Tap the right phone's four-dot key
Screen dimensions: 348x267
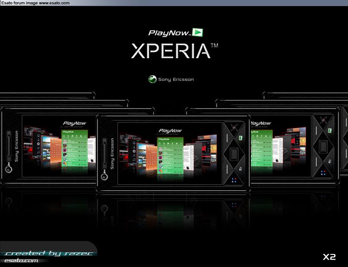323,172
